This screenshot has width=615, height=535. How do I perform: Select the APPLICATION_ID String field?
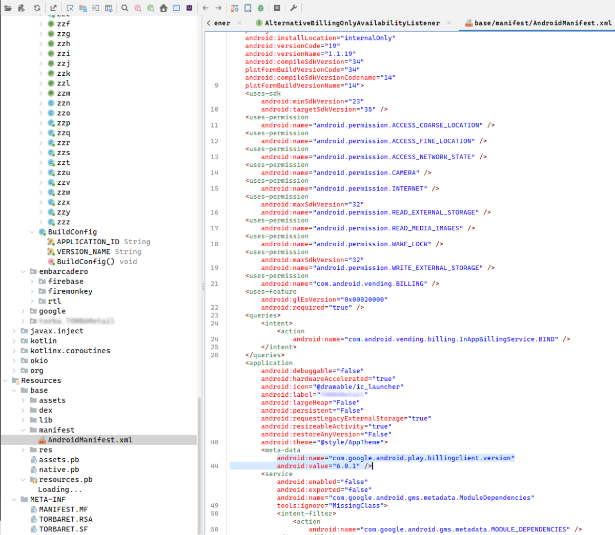(104, 242)
